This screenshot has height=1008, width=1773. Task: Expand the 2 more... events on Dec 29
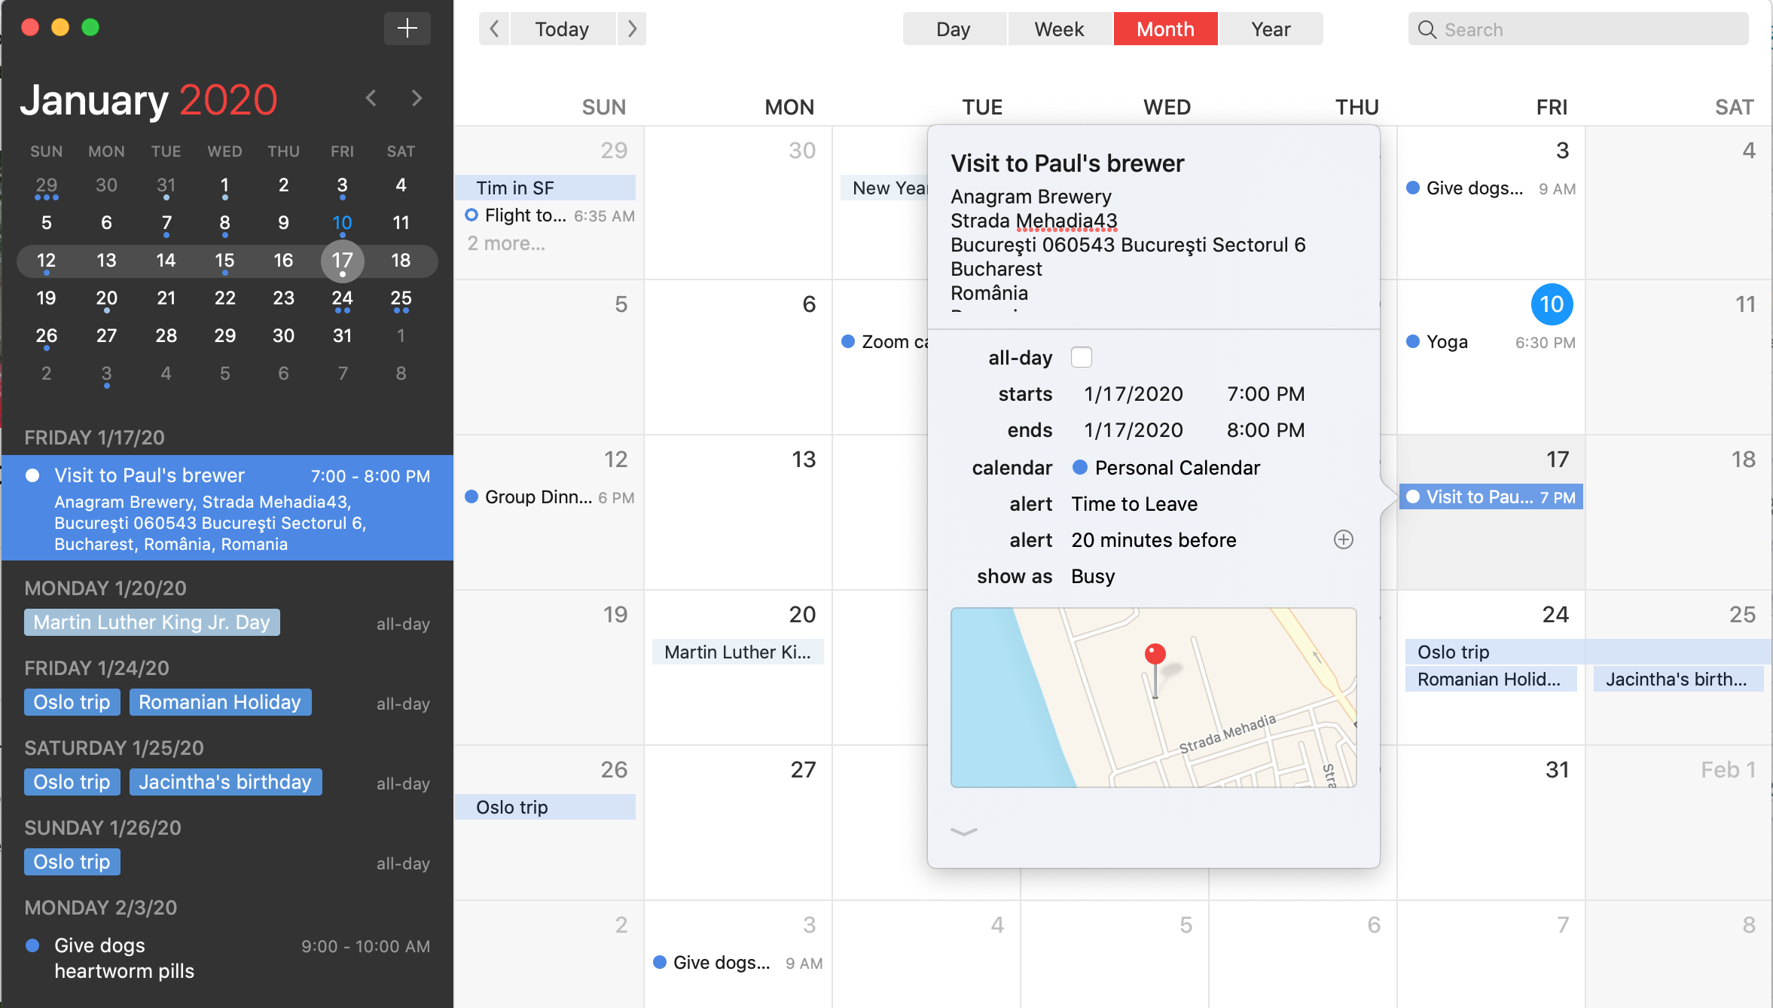tap(506, 243)
